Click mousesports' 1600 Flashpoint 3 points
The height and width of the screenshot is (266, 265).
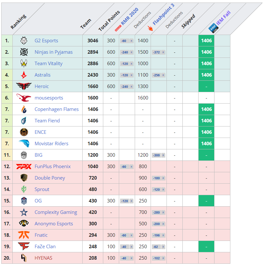tap(143, 98)
